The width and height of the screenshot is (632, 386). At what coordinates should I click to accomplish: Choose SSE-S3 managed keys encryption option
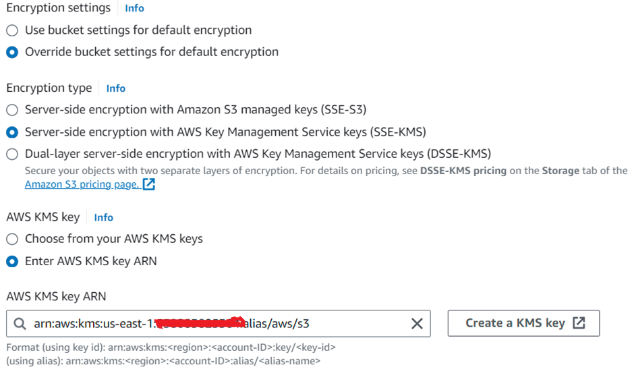coord(12,110)
